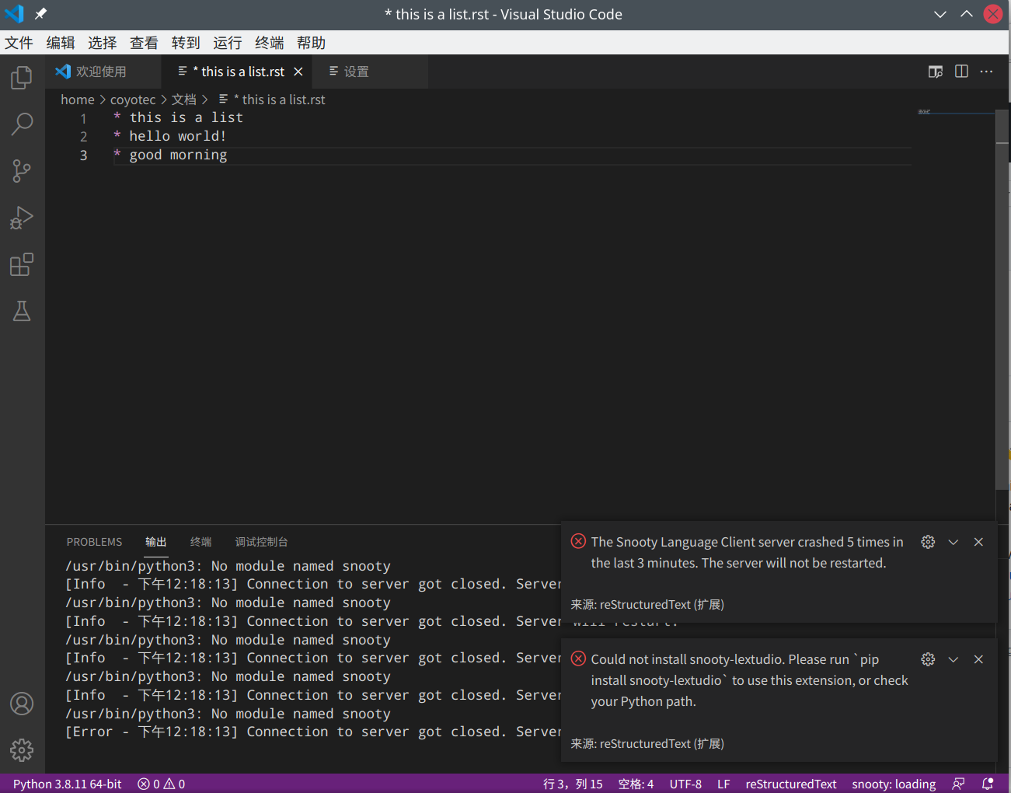Click the Python 3.8.11 interpreter selector

tap(67, 784)
